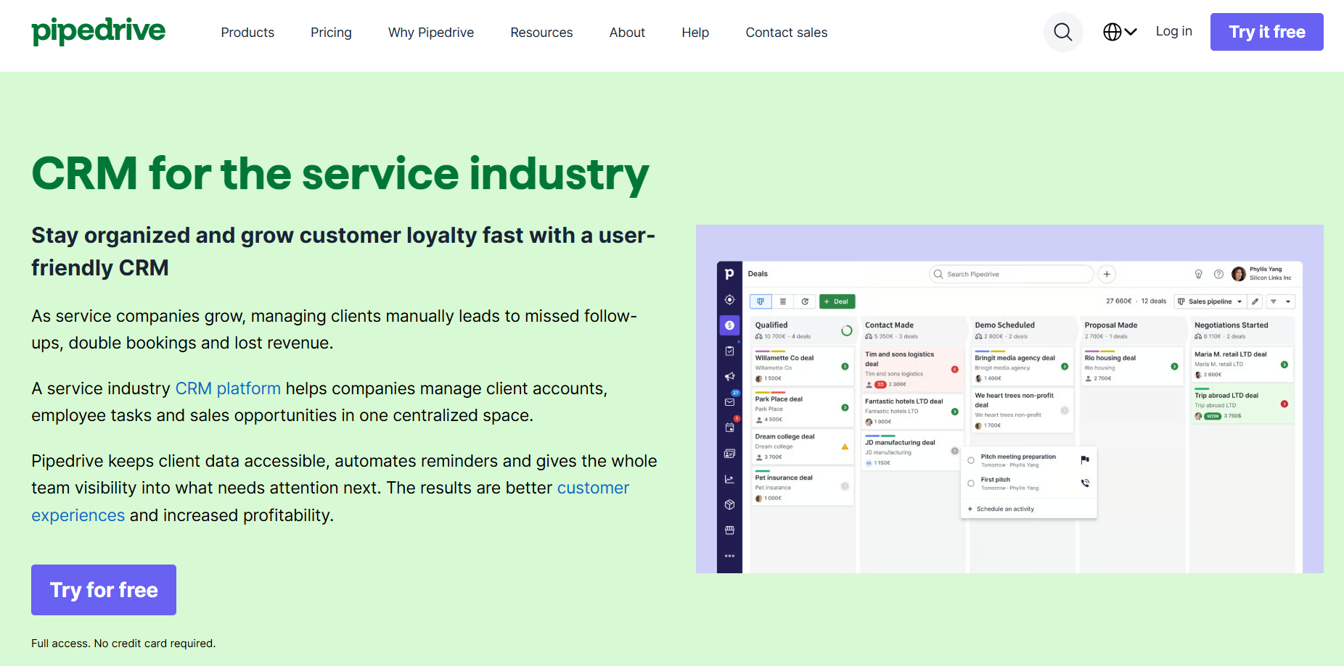Image resolution: width=1344 pixels, height=666 pixels.
Task: Click the Try for free button
Action: 104,590
